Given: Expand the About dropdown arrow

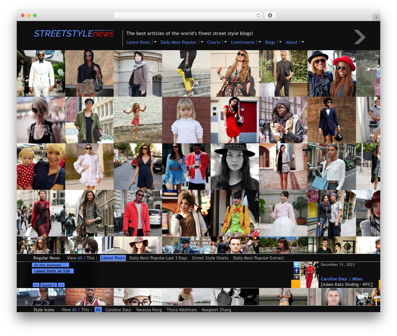Looking at the screenshot, I should pos(302,42).
